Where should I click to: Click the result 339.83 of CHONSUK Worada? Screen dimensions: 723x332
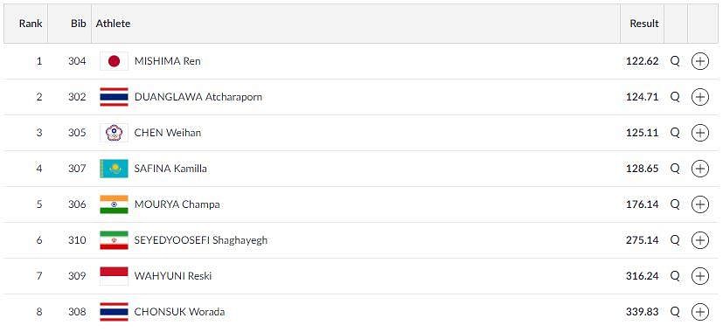coord(642,312)
